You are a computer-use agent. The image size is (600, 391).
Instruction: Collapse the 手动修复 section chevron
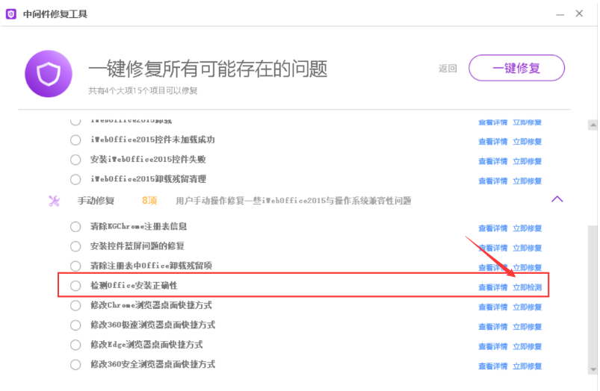[x=557, y=199]
